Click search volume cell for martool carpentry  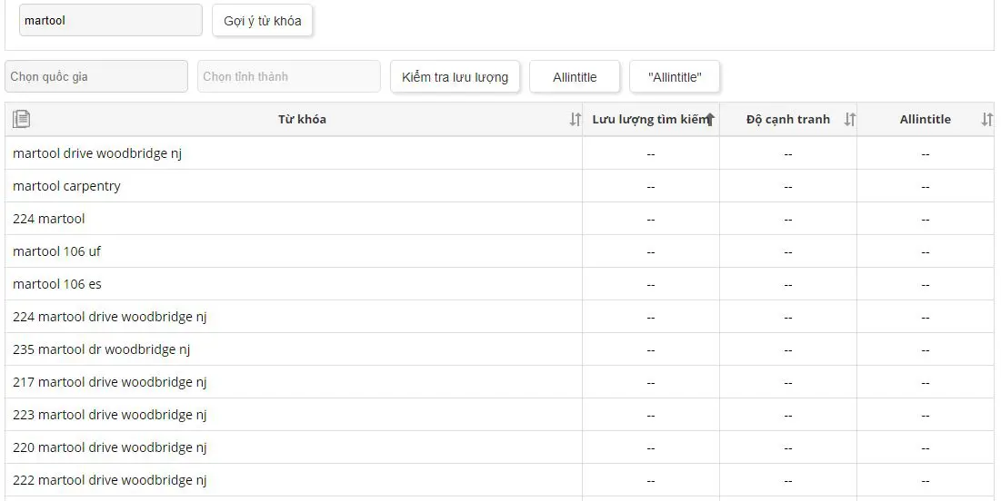click(651, 186)
